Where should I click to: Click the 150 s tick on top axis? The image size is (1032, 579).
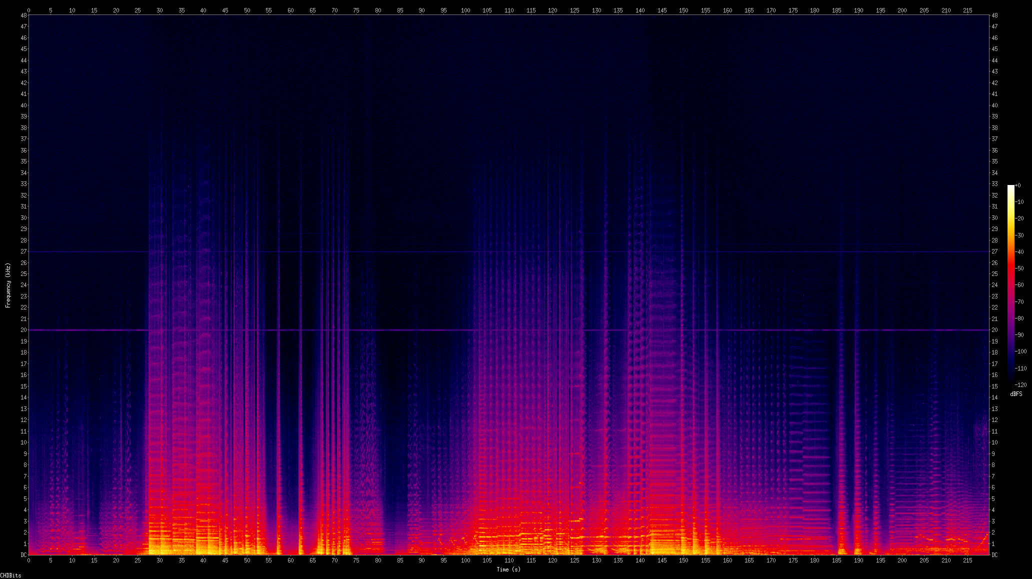683,10
